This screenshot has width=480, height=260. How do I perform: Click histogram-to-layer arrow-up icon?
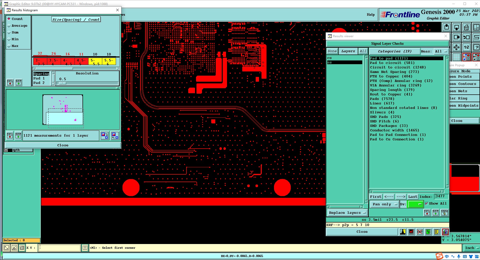115,136
